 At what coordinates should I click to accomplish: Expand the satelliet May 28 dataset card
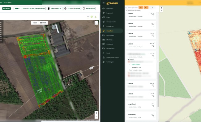[x=154, y=86]
